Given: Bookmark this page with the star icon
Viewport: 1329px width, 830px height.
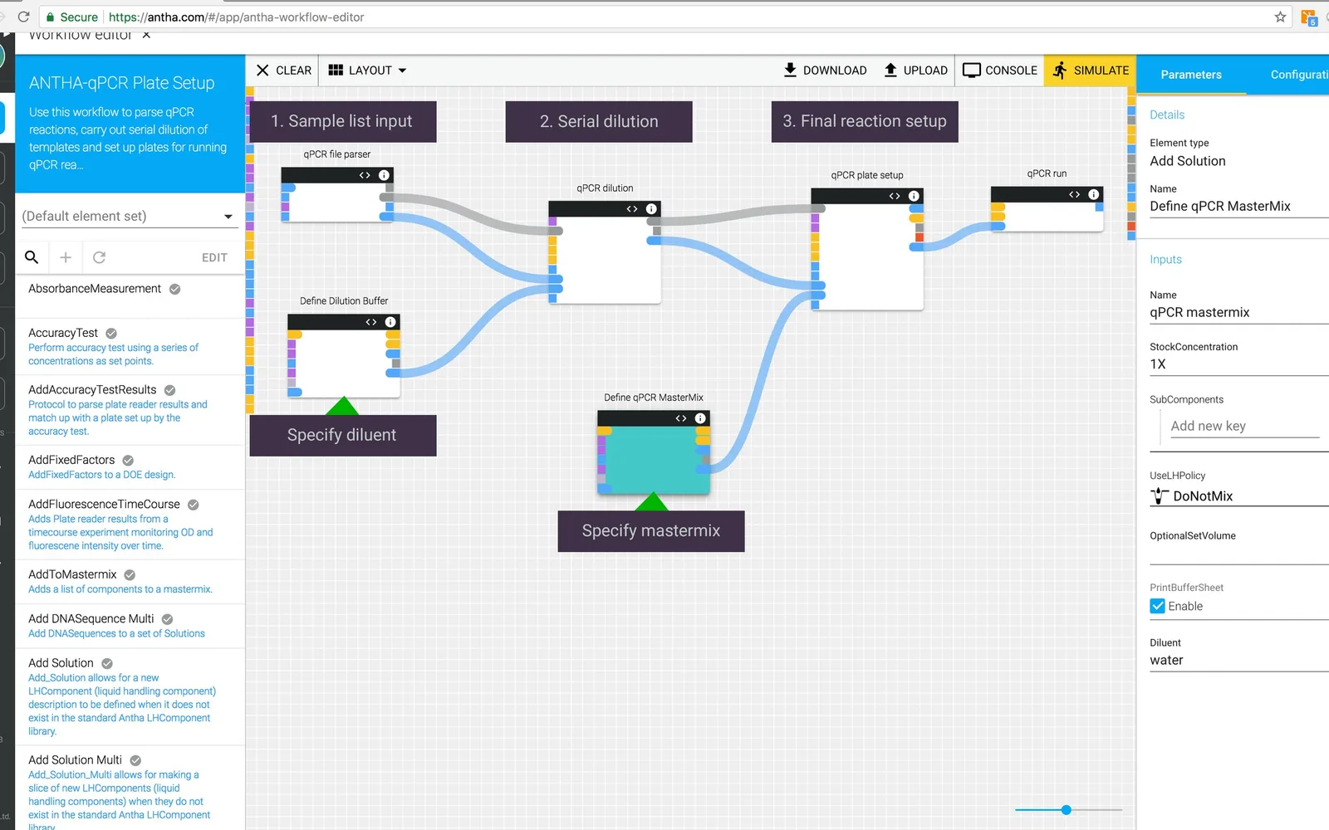Looking at the screenshot, I should [x=1280, y=17].
